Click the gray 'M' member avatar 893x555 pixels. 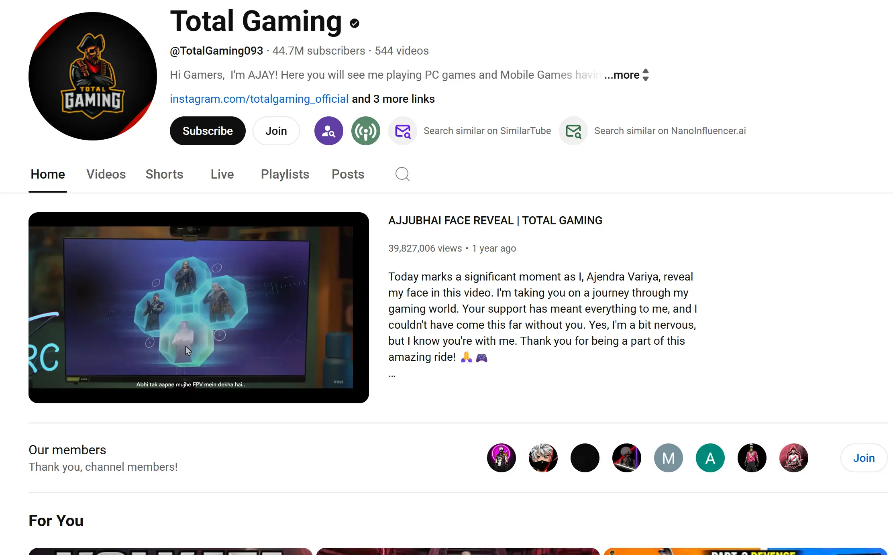pyautogui.click(x=669, y=458)
